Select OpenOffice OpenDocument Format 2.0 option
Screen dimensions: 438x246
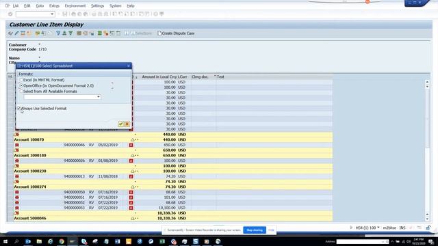pyautogui.click(x=21, y=85)
